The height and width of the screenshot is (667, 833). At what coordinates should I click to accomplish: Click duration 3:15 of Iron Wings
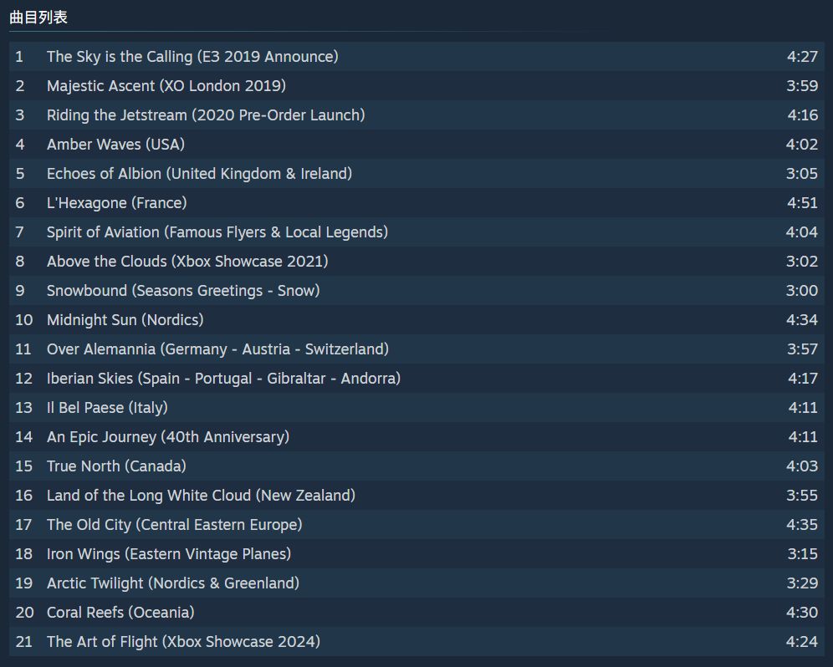pyautogui.click(x=803, y=553)
